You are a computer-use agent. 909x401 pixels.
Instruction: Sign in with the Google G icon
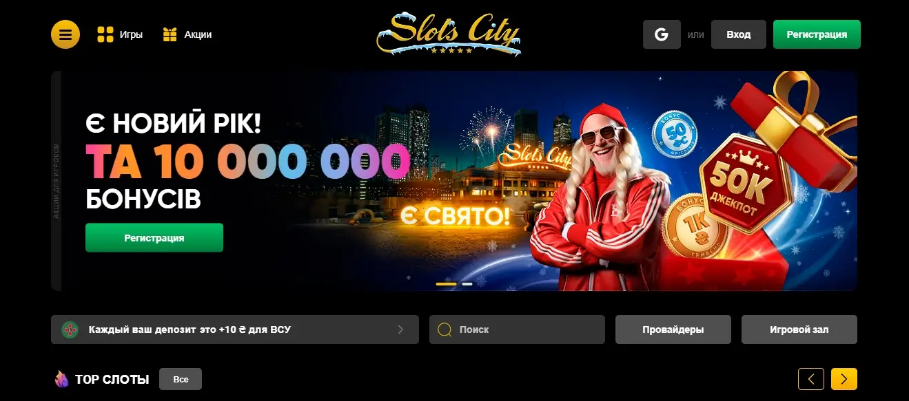pos(662,34)
